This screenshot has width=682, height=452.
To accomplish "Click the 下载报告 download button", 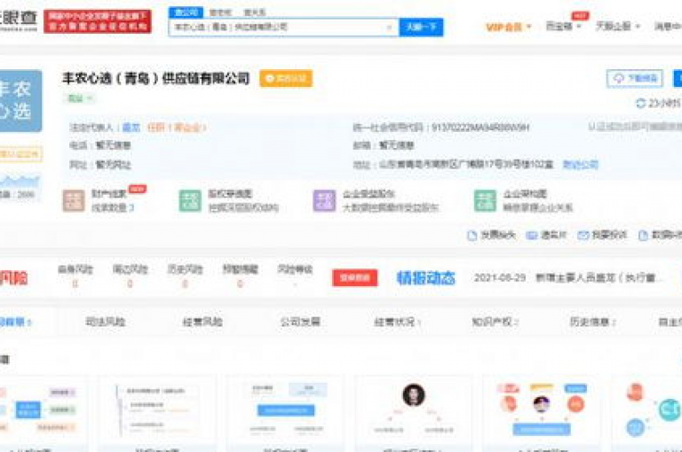I will (x=635, y=79).
